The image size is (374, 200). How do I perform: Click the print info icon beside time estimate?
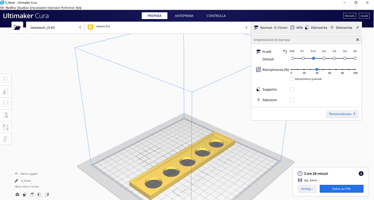pos(361,174)
